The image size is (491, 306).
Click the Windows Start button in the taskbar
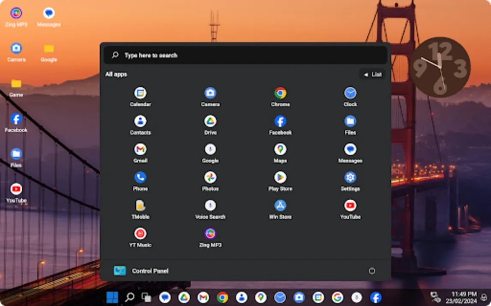(112, 297)
